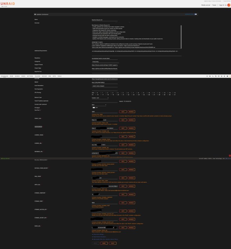Click Remove for REDIS_URL
The image size is (231, 249).
pyautogui.click(x=131, y=227)
